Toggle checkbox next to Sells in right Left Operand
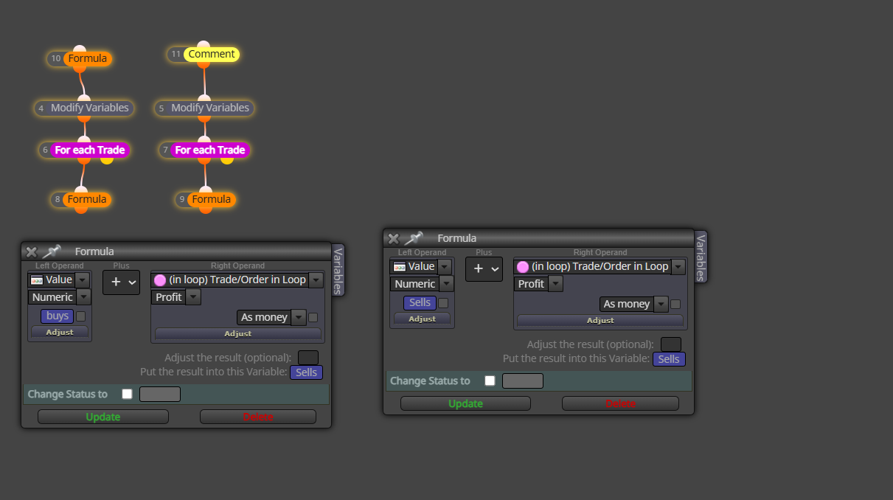 (x=443, y=303)
